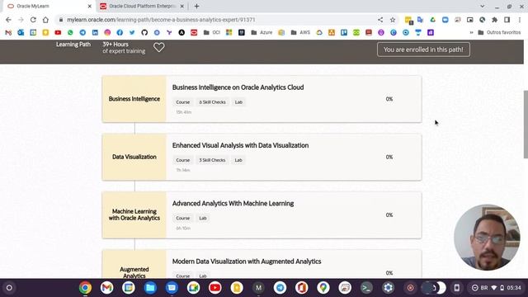Open the status tray showing 05:34

[497, 288]
